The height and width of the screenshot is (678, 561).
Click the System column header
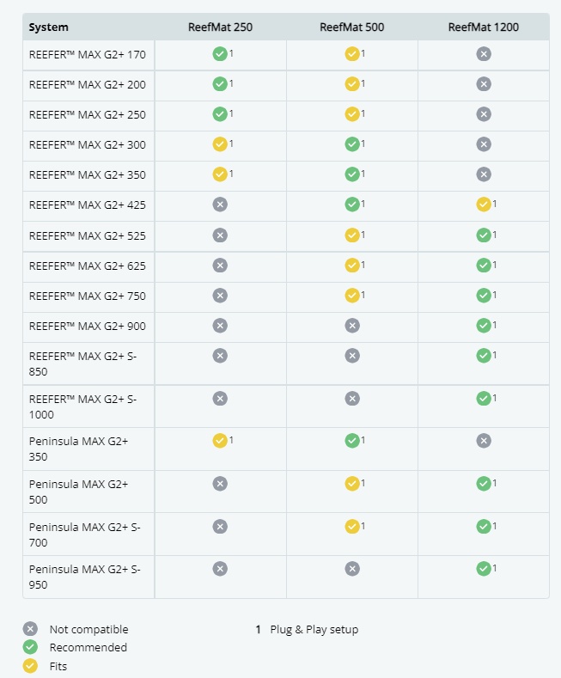tap(48, 27)
